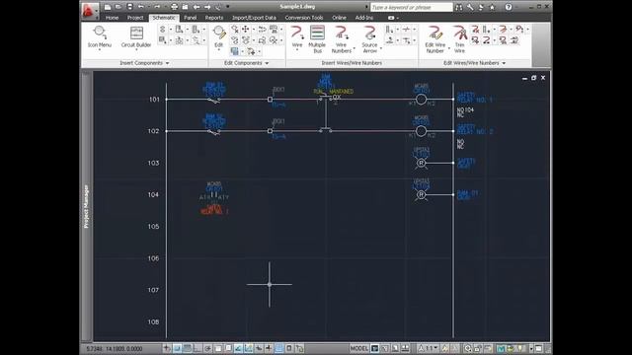Switch to the Reports ribbon tab
This screenshot has width=632, height=355.
[x=214, y=18]
